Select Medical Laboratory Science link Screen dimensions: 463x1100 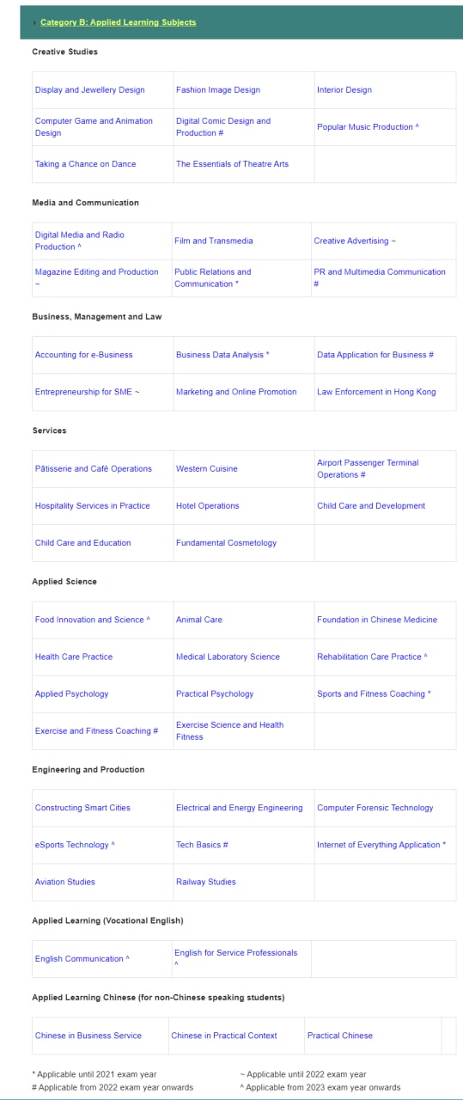tap(228, 656)
